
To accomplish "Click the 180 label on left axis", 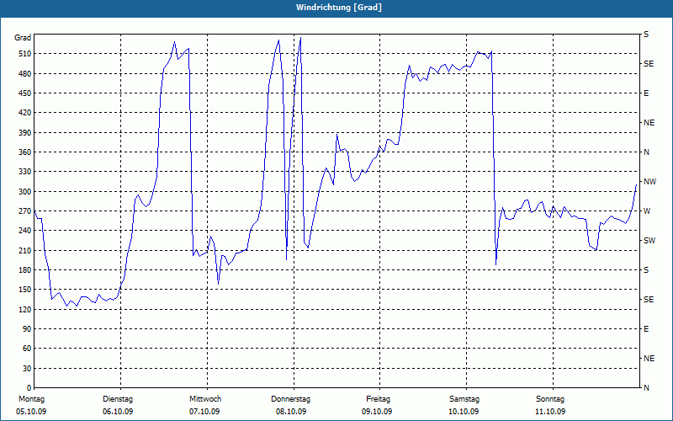I will tap(24, 270).
